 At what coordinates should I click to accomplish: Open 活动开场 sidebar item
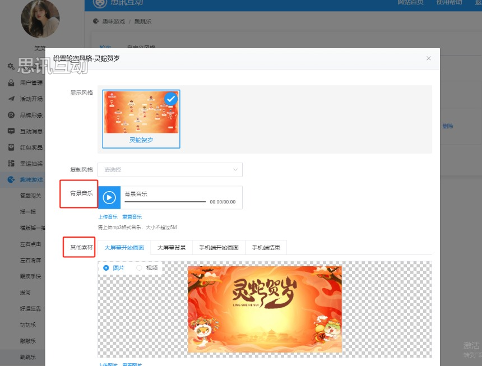click(31, 99)
